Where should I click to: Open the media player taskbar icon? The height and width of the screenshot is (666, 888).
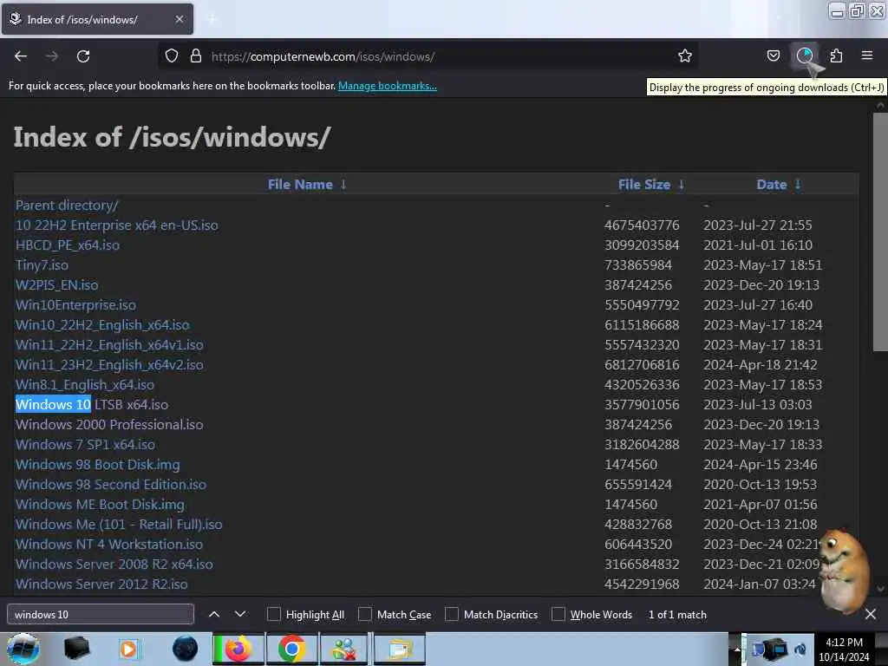point(128,649)
